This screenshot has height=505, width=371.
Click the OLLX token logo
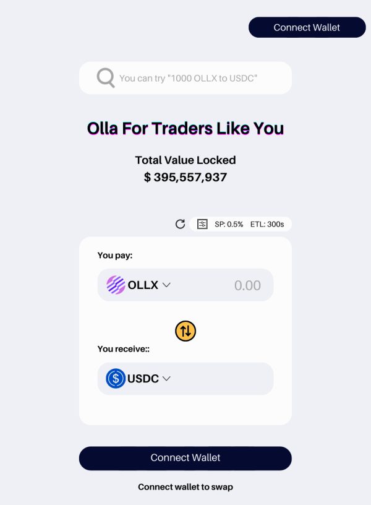coord(116,285)
